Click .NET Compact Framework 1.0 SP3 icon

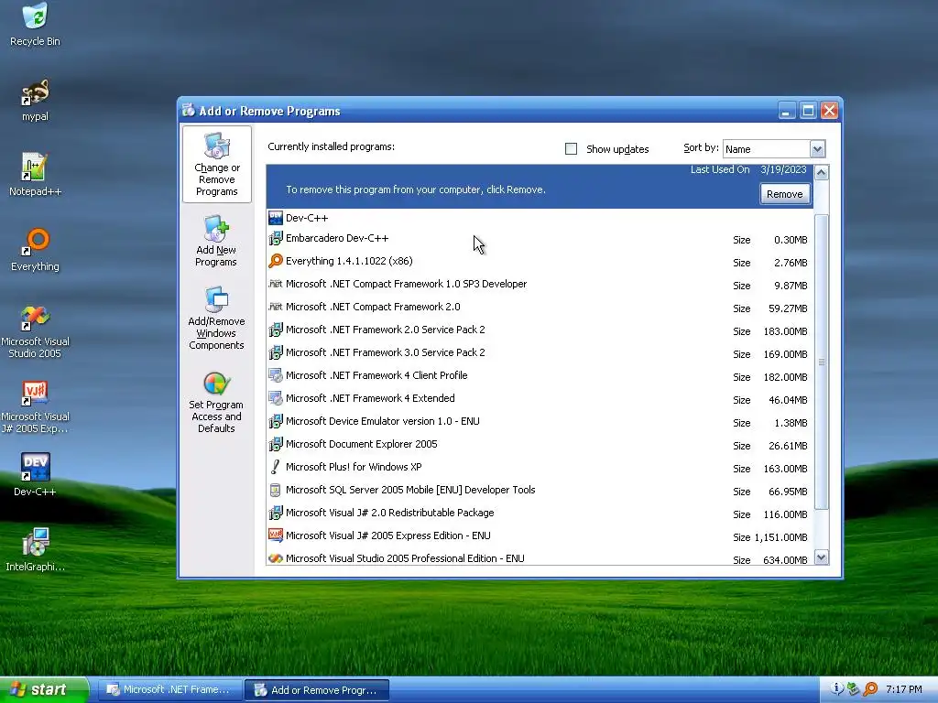[275, 284]
